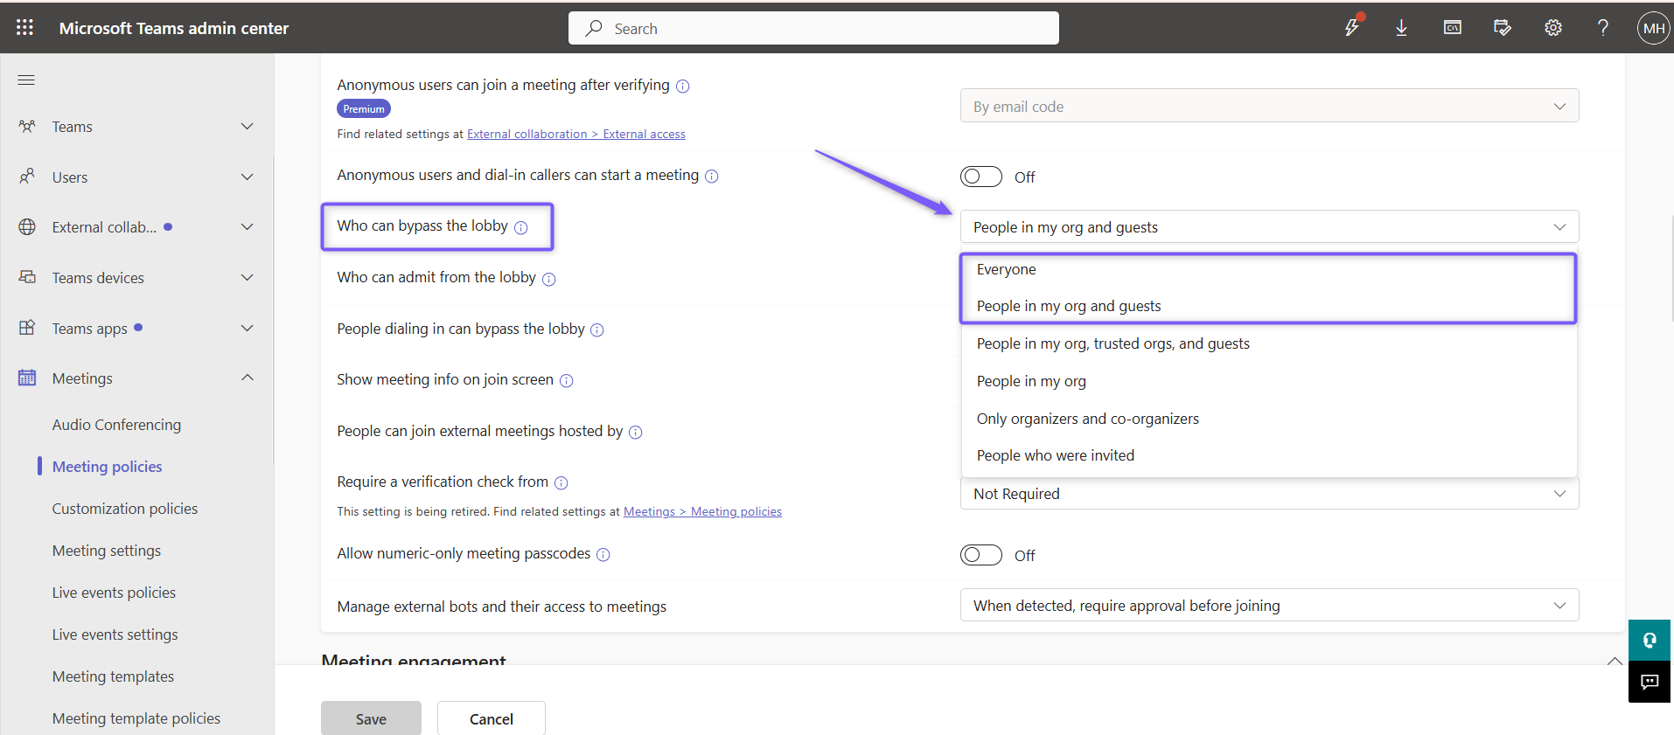Open the app launcher waffle icon
The height and width of the screenshot is (735, 1674).
pyautogui.click(x=25, y=28)
